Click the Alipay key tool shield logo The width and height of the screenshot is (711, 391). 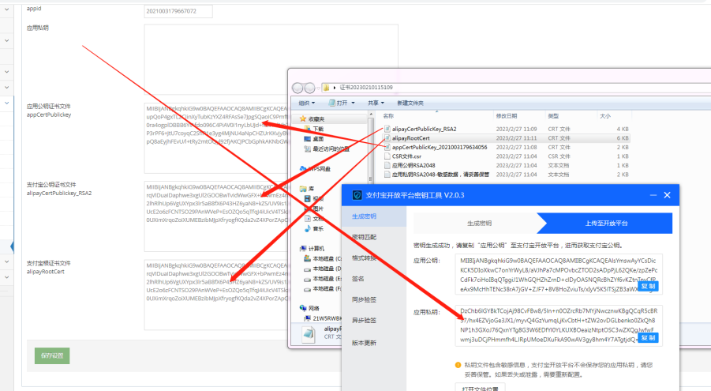click(358, 194)
